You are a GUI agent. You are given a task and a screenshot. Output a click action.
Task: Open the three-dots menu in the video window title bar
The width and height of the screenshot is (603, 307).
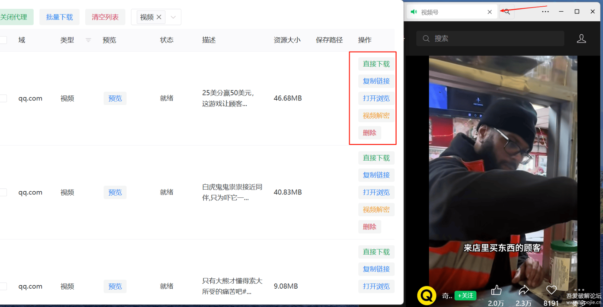click(x=545, y=12)
